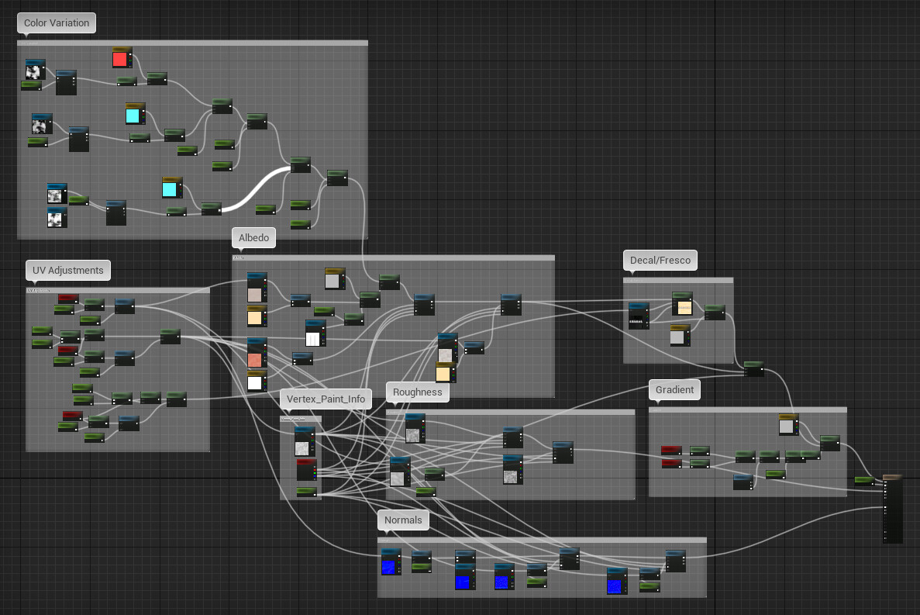This screenshot has height=615, width=920.
Task: Select the vertex color node inside Vertex_Paint_Info
Action: [x=305, y=470]
